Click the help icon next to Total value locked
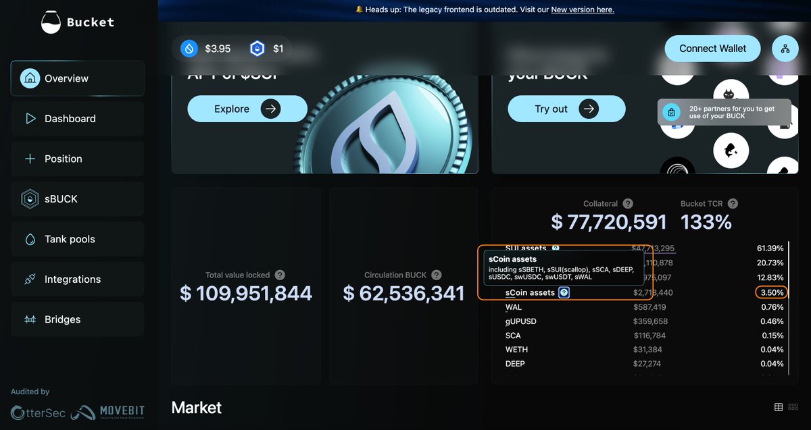 tap(280, 275)
